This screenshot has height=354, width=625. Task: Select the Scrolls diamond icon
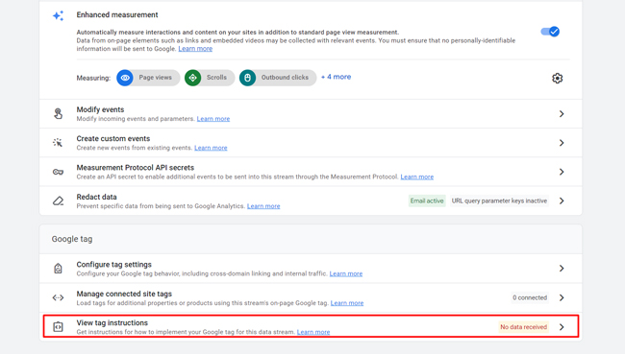pos(193,78)
